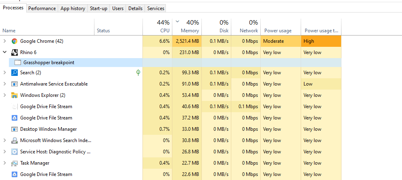Viewport: 402px width, 180px height.
Task: Expand the Windows Explorer (2) group
Action: tap(4, 95)
